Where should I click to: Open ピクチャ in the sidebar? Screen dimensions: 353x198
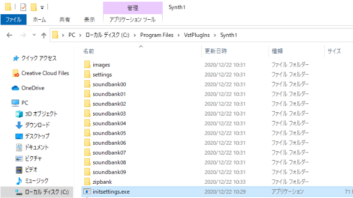33,158
